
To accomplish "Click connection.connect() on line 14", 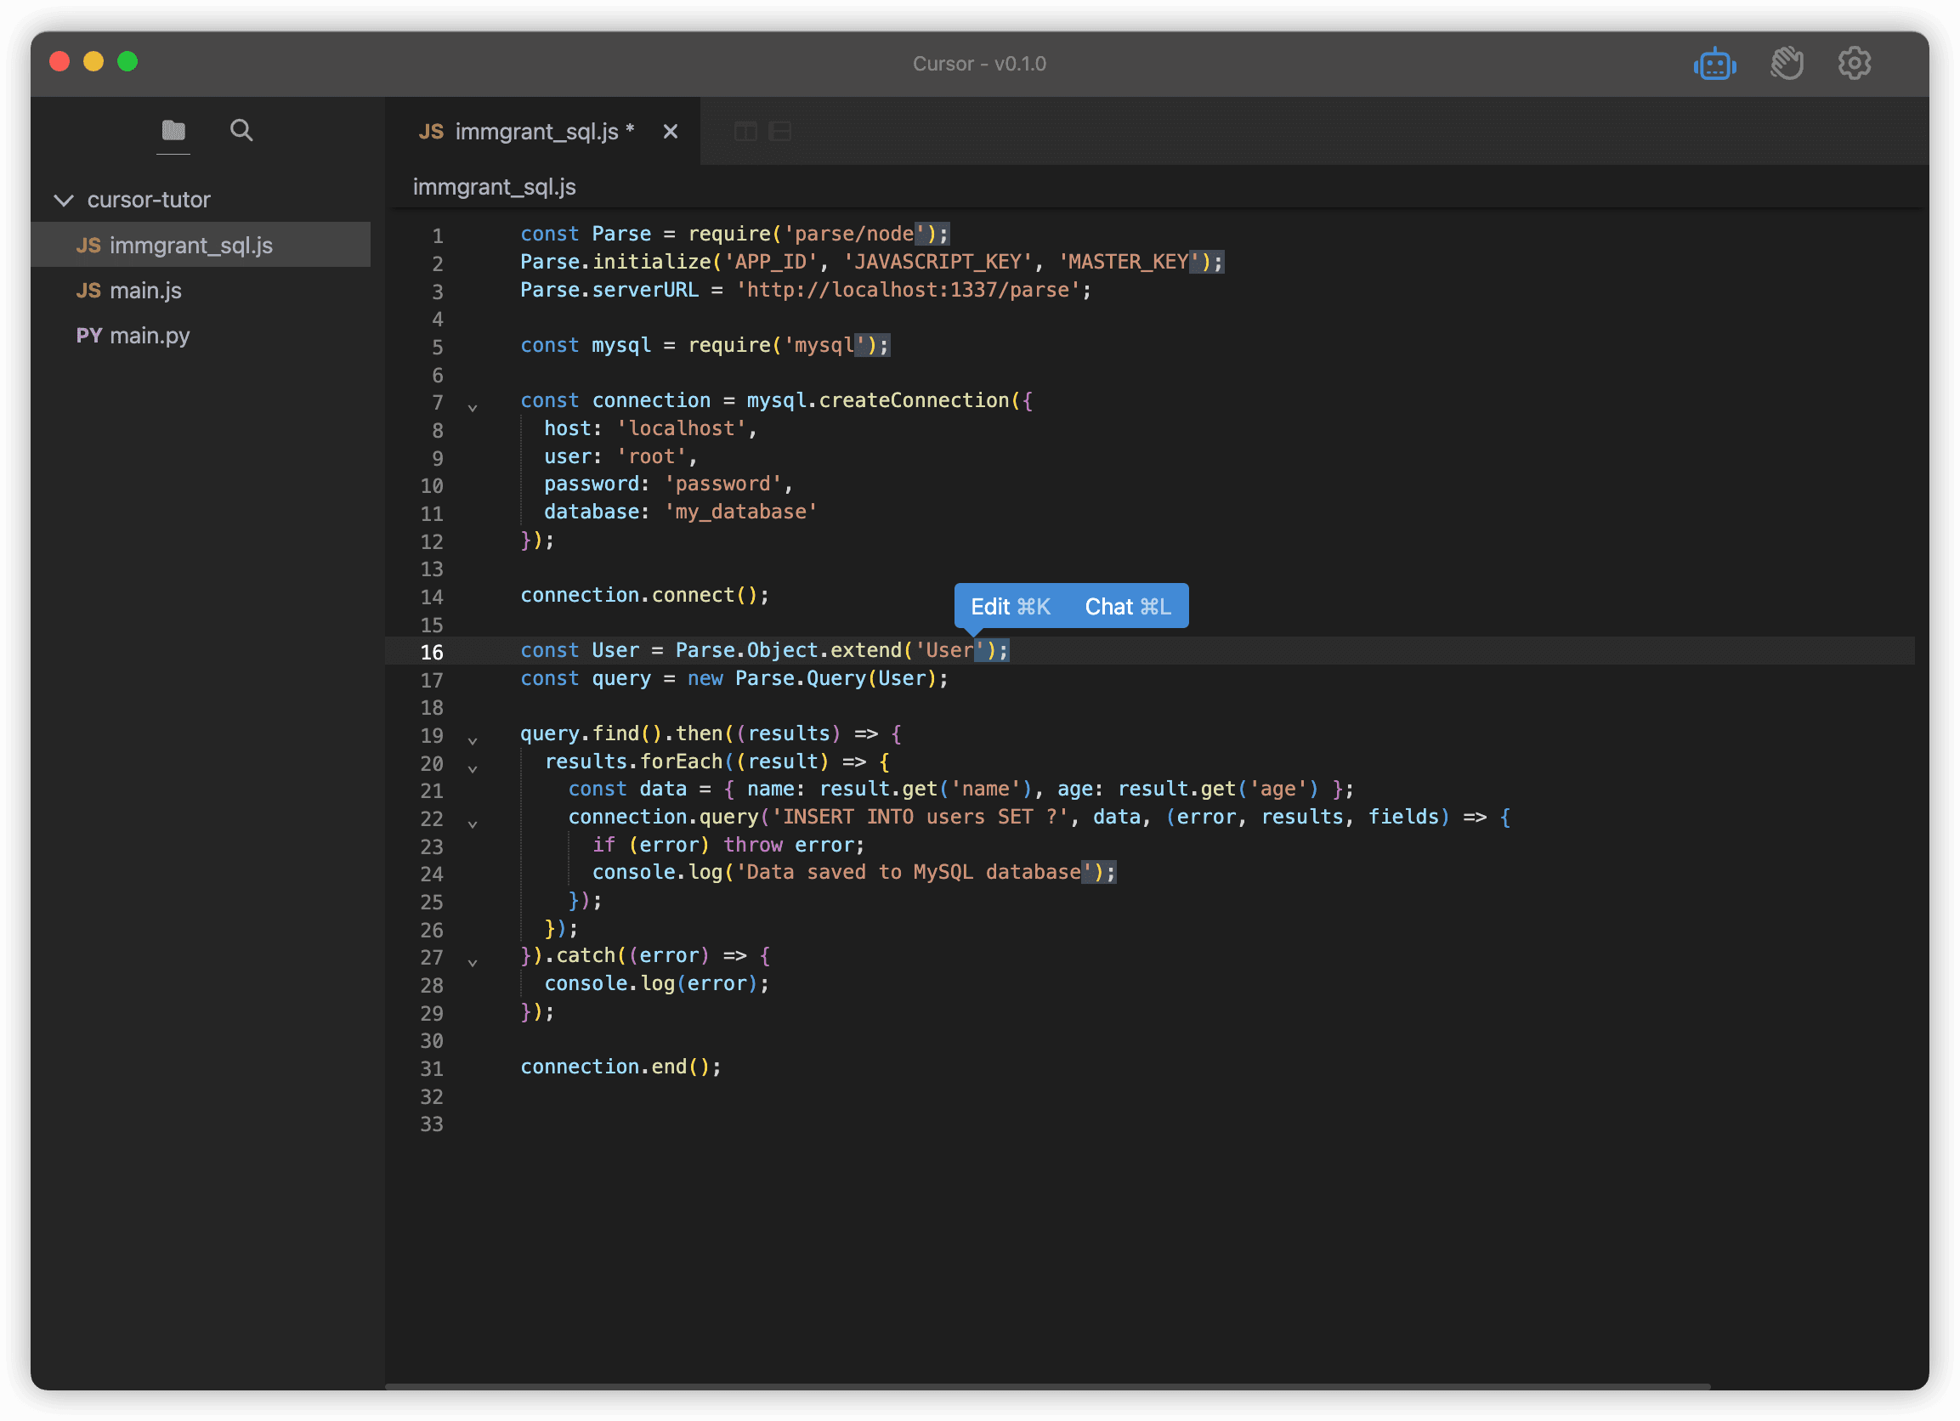I will [643, 595].
